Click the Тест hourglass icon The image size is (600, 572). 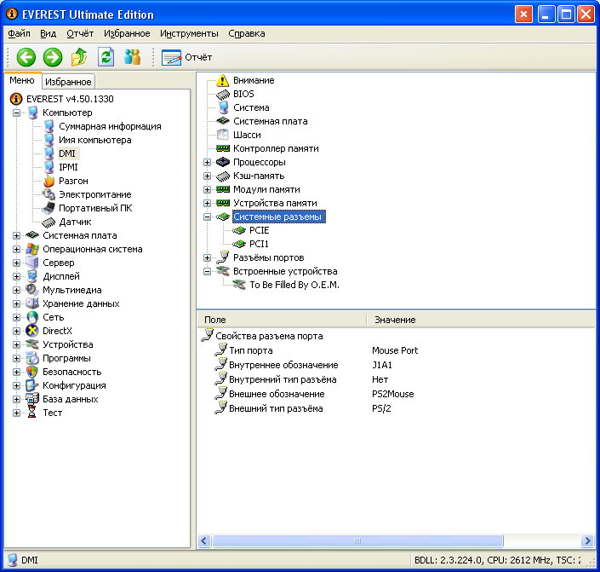click(32, 413)
